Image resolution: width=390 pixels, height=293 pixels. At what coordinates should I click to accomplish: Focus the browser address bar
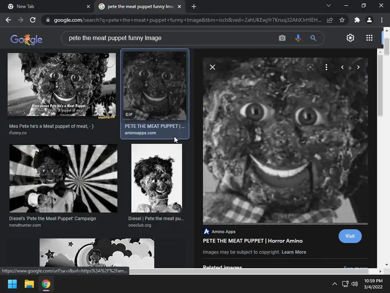coord(187,20)
